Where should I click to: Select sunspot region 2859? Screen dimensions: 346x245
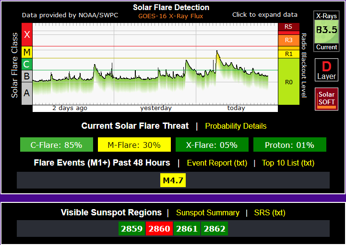(x=131, y=229)
